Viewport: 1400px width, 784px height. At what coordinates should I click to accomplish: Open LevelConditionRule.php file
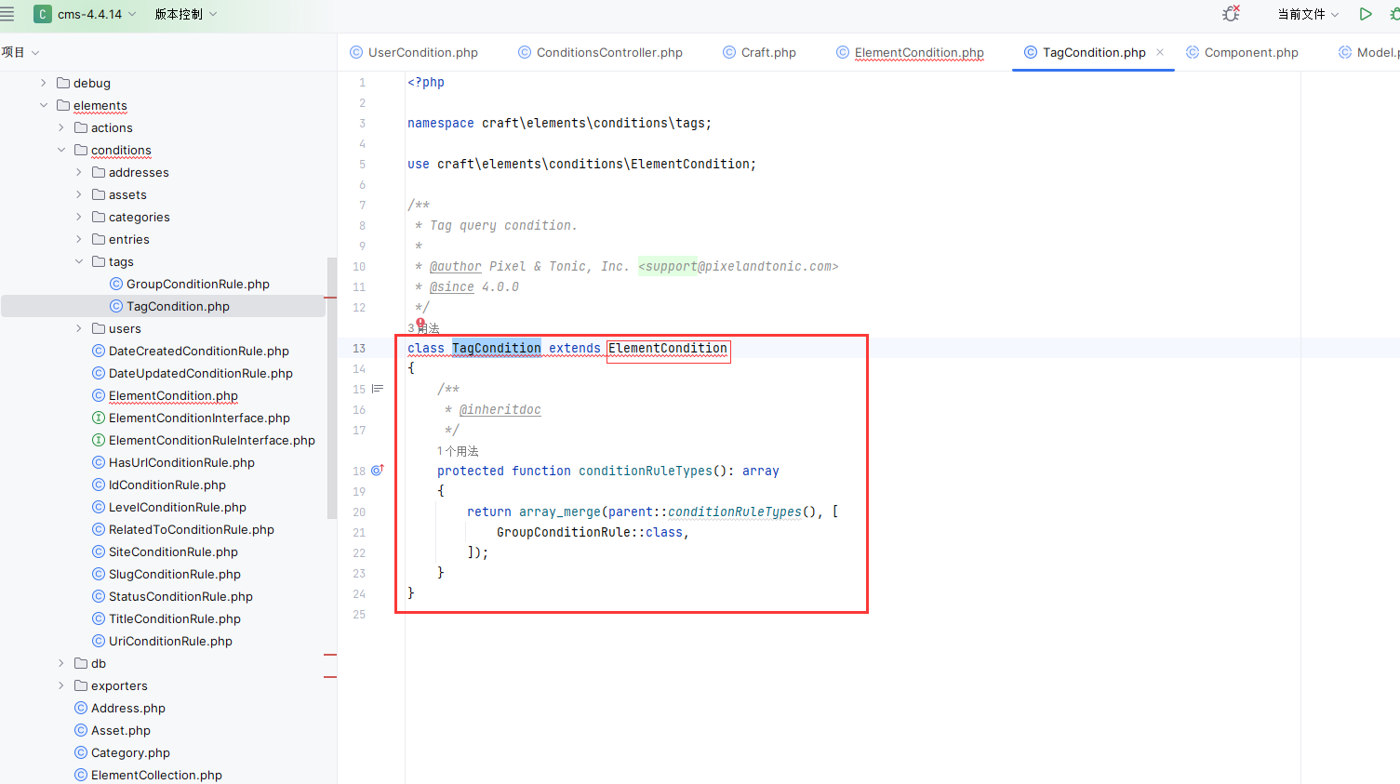pyautogui.click(x=169, y=507)
